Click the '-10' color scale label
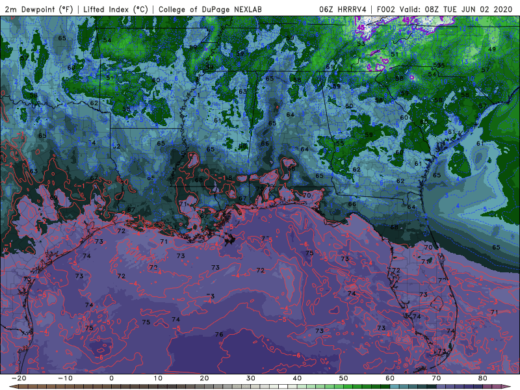 point(66,378)
